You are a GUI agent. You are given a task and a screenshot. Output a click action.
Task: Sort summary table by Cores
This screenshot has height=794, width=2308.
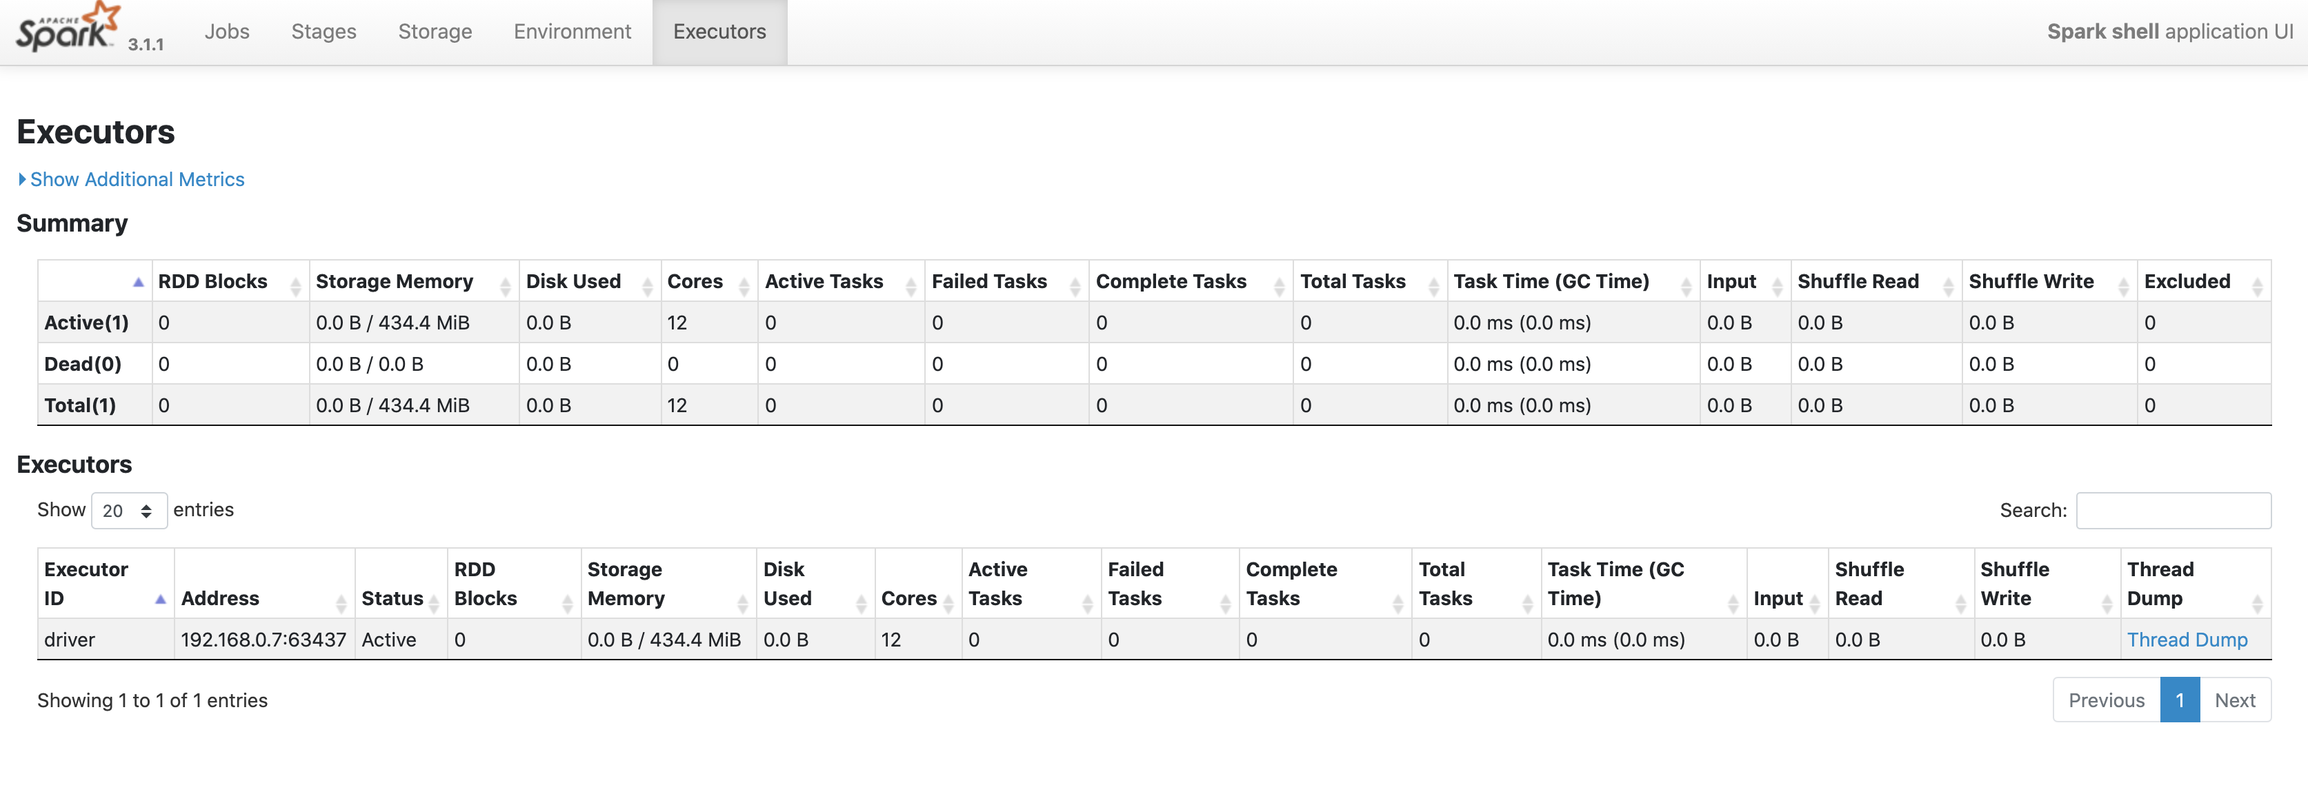click(695, 281)
